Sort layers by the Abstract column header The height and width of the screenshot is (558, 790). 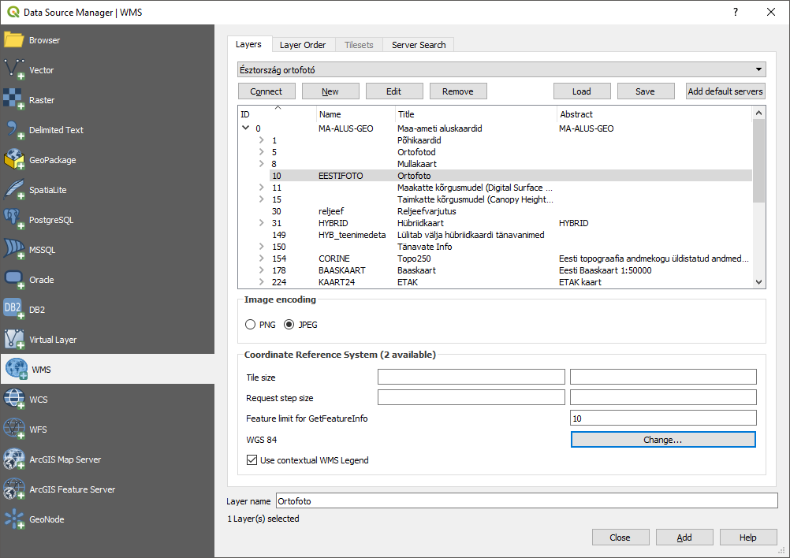point(655,114)
